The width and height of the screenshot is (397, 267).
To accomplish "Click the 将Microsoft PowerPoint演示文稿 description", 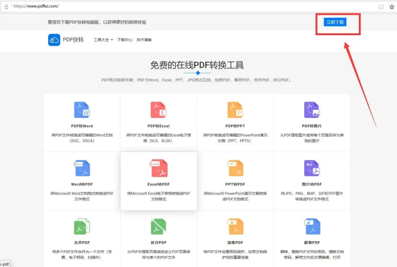I will coord(235,196).
